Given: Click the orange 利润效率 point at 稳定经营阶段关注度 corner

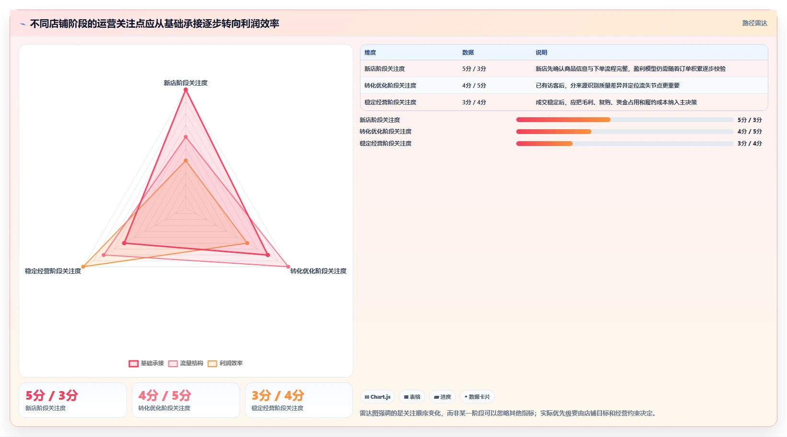Looking at the screenshot, I should click(x=83, y=267).
